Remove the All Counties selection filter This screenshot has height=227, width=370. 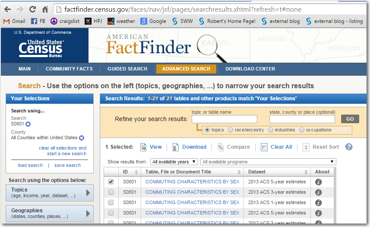[x=82, y=138]
